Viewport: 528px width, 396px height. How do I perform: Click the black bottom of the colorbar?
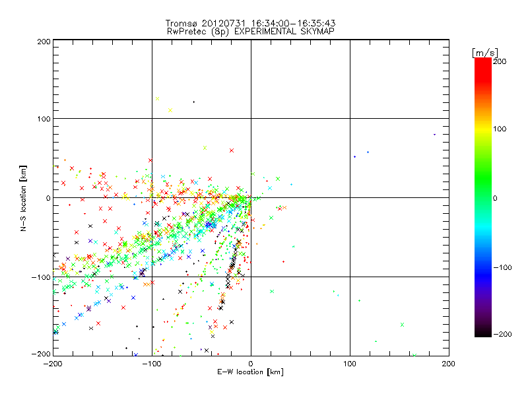point(482,332)
